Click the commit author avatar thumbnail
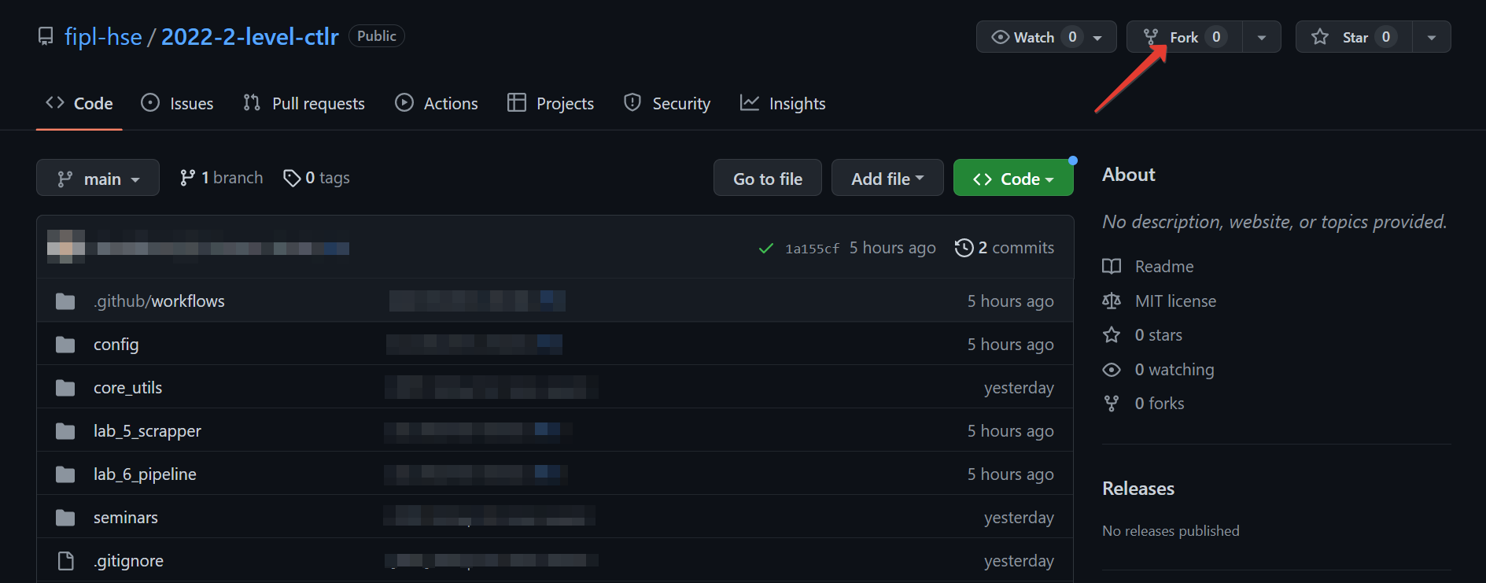The height and width of the screenshot is (583, 1486). coord(66,247)
